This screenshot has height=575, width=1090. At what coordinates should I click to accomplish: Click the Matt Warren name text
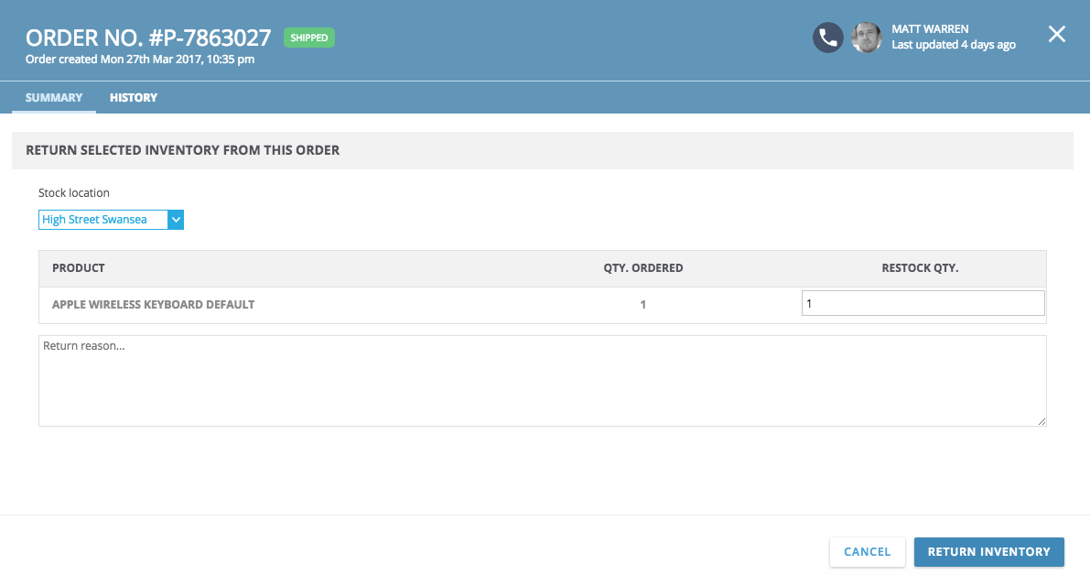(930, 29)
